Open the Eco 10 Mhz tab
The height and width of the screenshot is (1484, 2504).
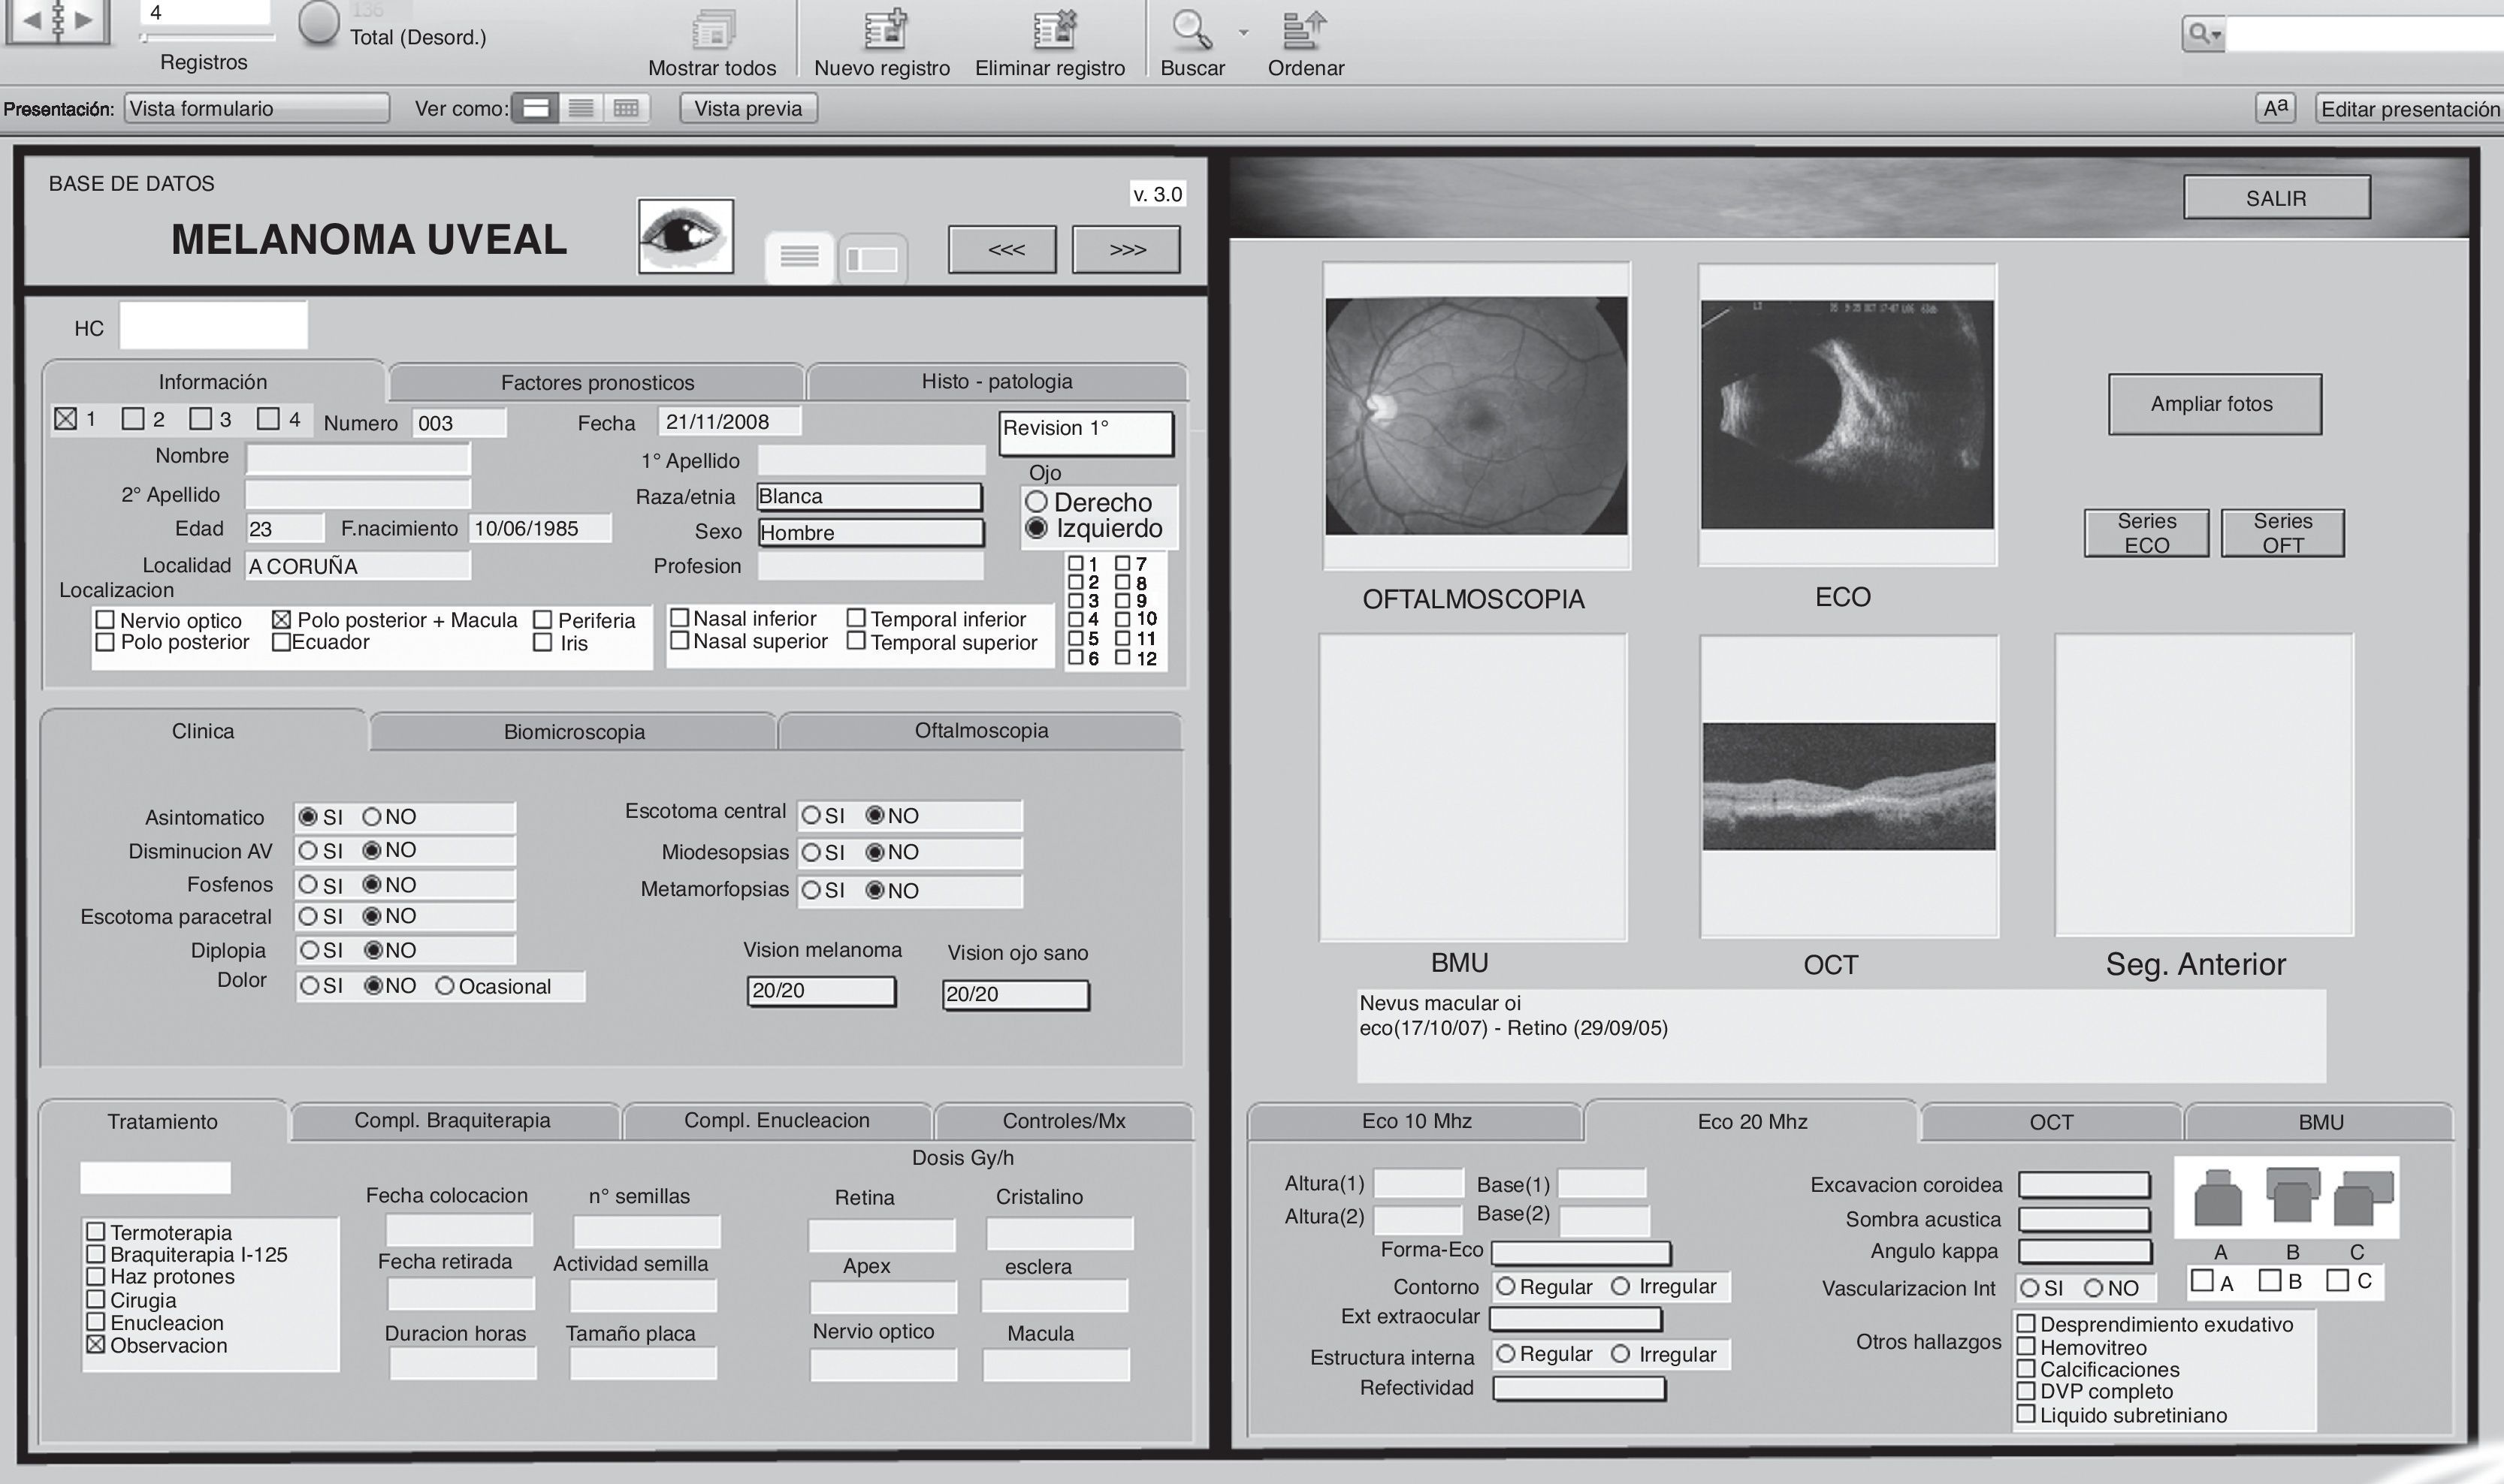1415,1121
